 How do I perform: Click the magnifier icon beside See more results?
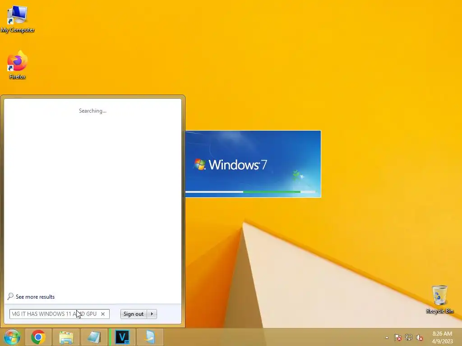coord(11,296)
